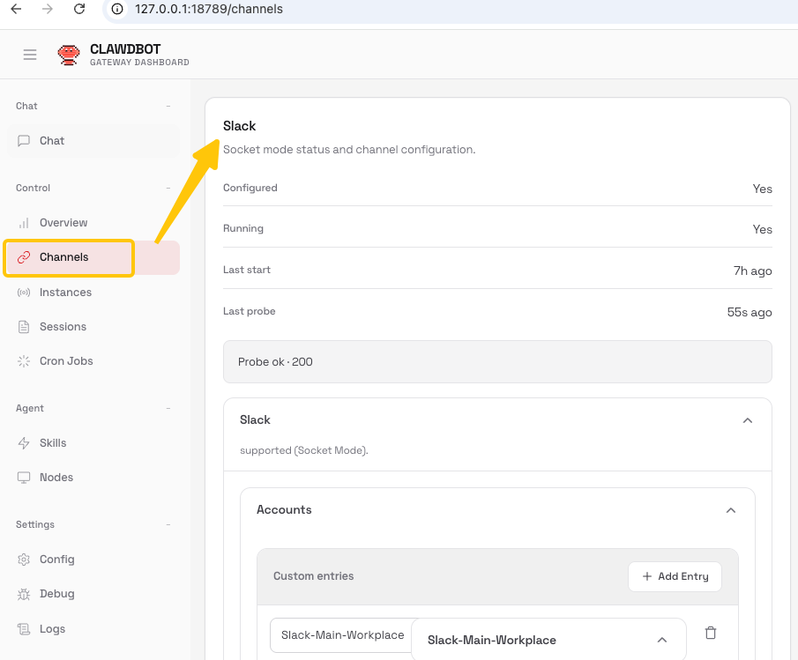This screenshot has width=798, height=660.
Task: Collapse the Accounts section
Action: coord(730,510)
